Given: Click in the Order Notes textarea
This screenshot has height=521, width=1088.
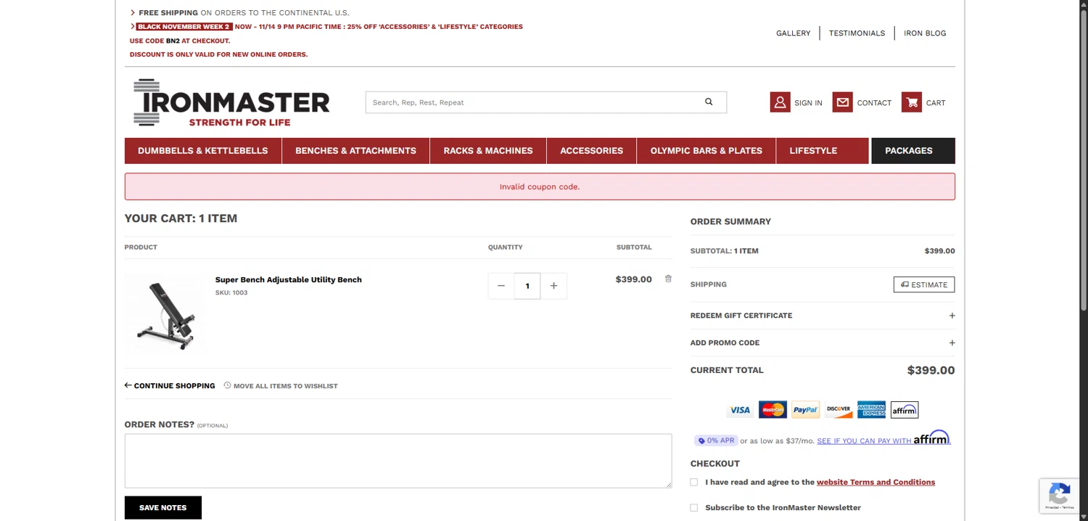Looking at the screenshot, I should point(398,461).
